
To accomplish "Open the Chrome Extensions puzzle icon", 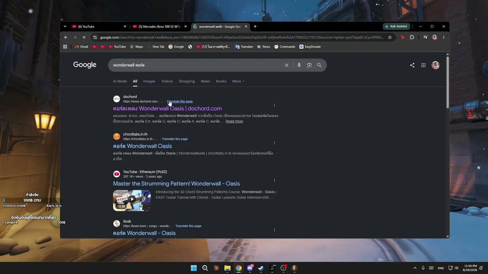I will [x=412, y=37].
